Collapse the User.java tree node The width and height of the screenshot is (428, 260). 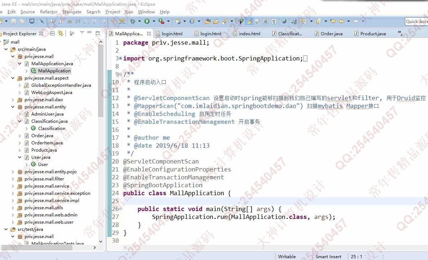point(20,157)
